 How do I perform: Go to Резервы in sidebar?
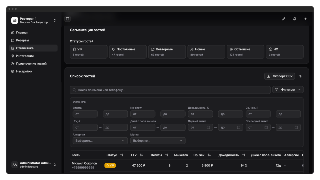[22, 40]
